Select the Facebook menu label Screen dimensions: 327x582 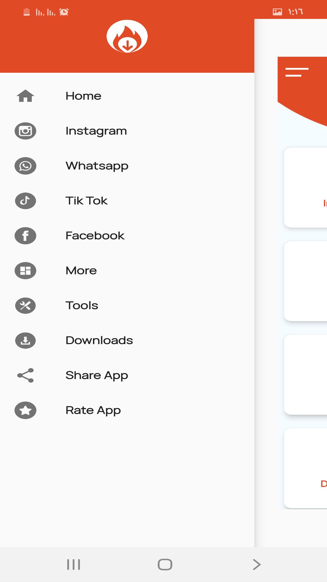pos(95,236)
